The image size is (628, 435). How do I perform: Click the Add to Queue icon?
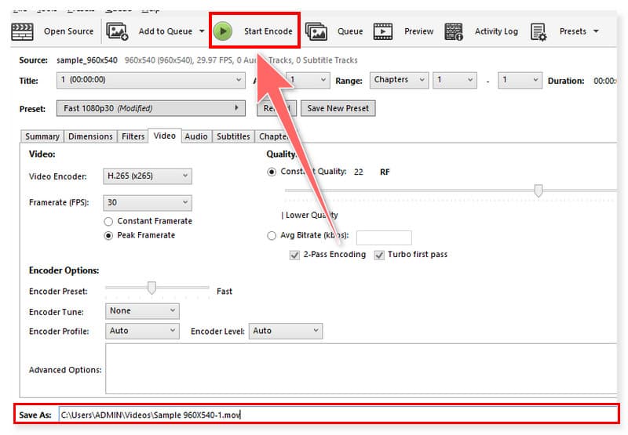click(117, 31)
